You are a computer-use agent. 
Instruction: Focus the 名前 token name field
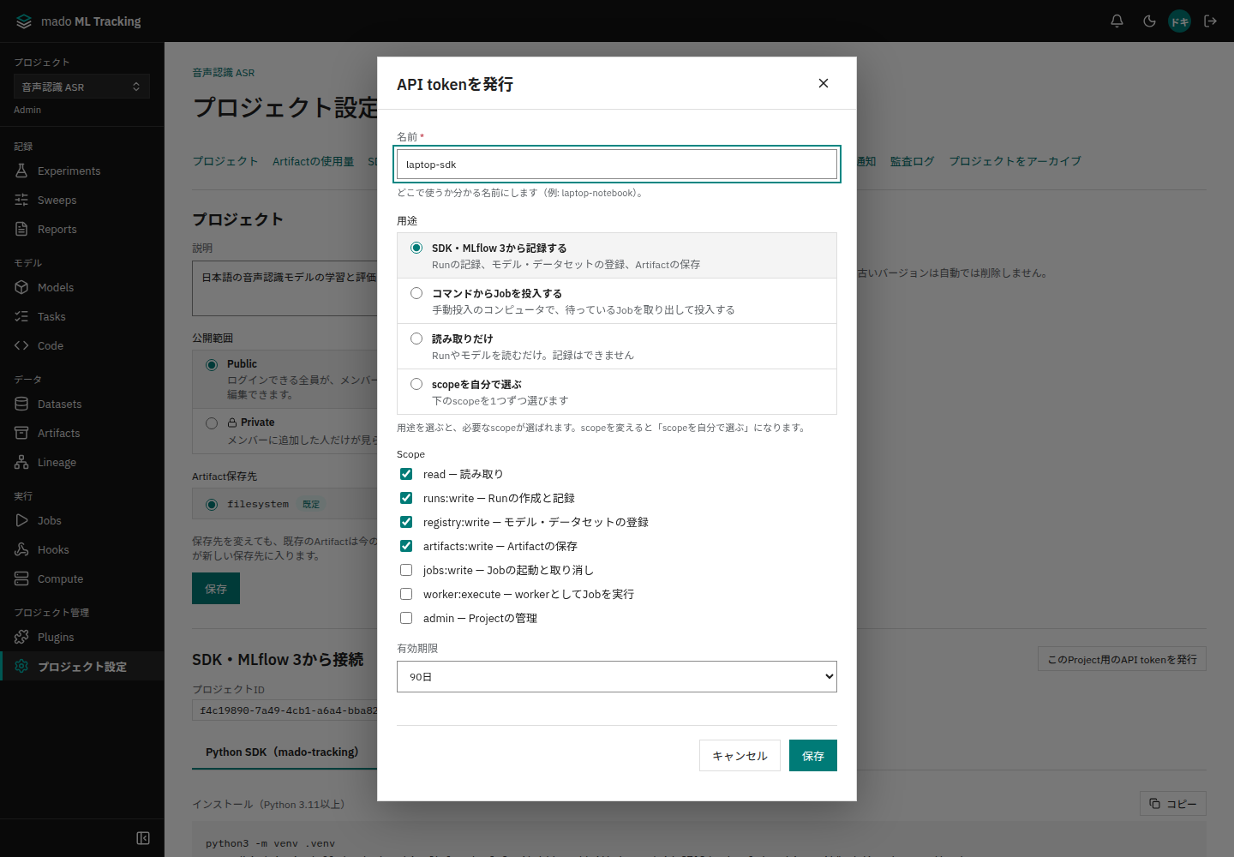click(617, 165)
